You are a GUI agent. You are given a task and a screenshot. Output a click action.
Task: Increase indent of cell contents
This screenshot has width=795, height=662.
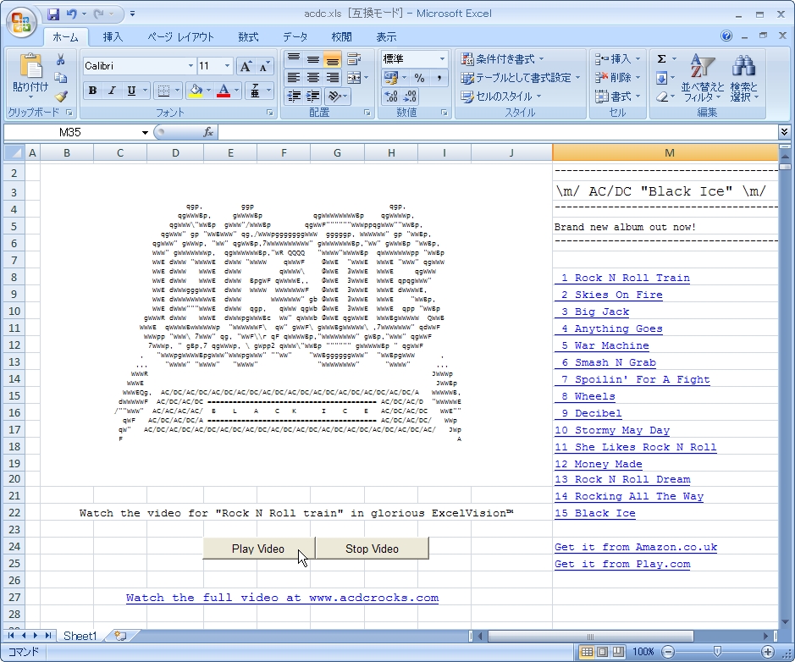pos(312,96)
